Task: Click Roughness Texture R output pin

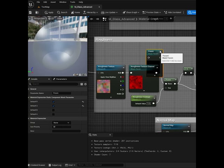Action: click(123, 77)
